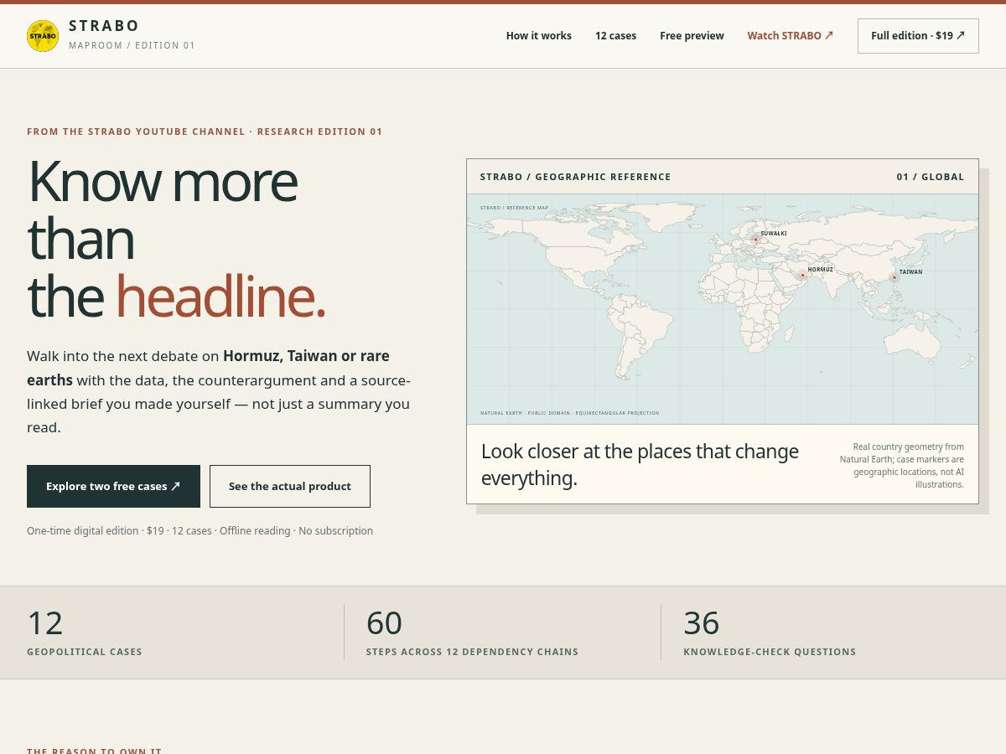
Task: Open the How it works section
Action: [539, 36]
